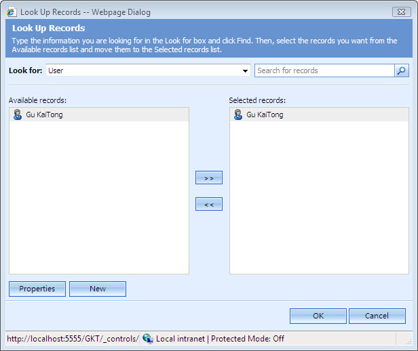This screenshot has width=418, height=351.
Task: Click the Internet Explorer icon in title bar
Action: (x=12, y=12)
